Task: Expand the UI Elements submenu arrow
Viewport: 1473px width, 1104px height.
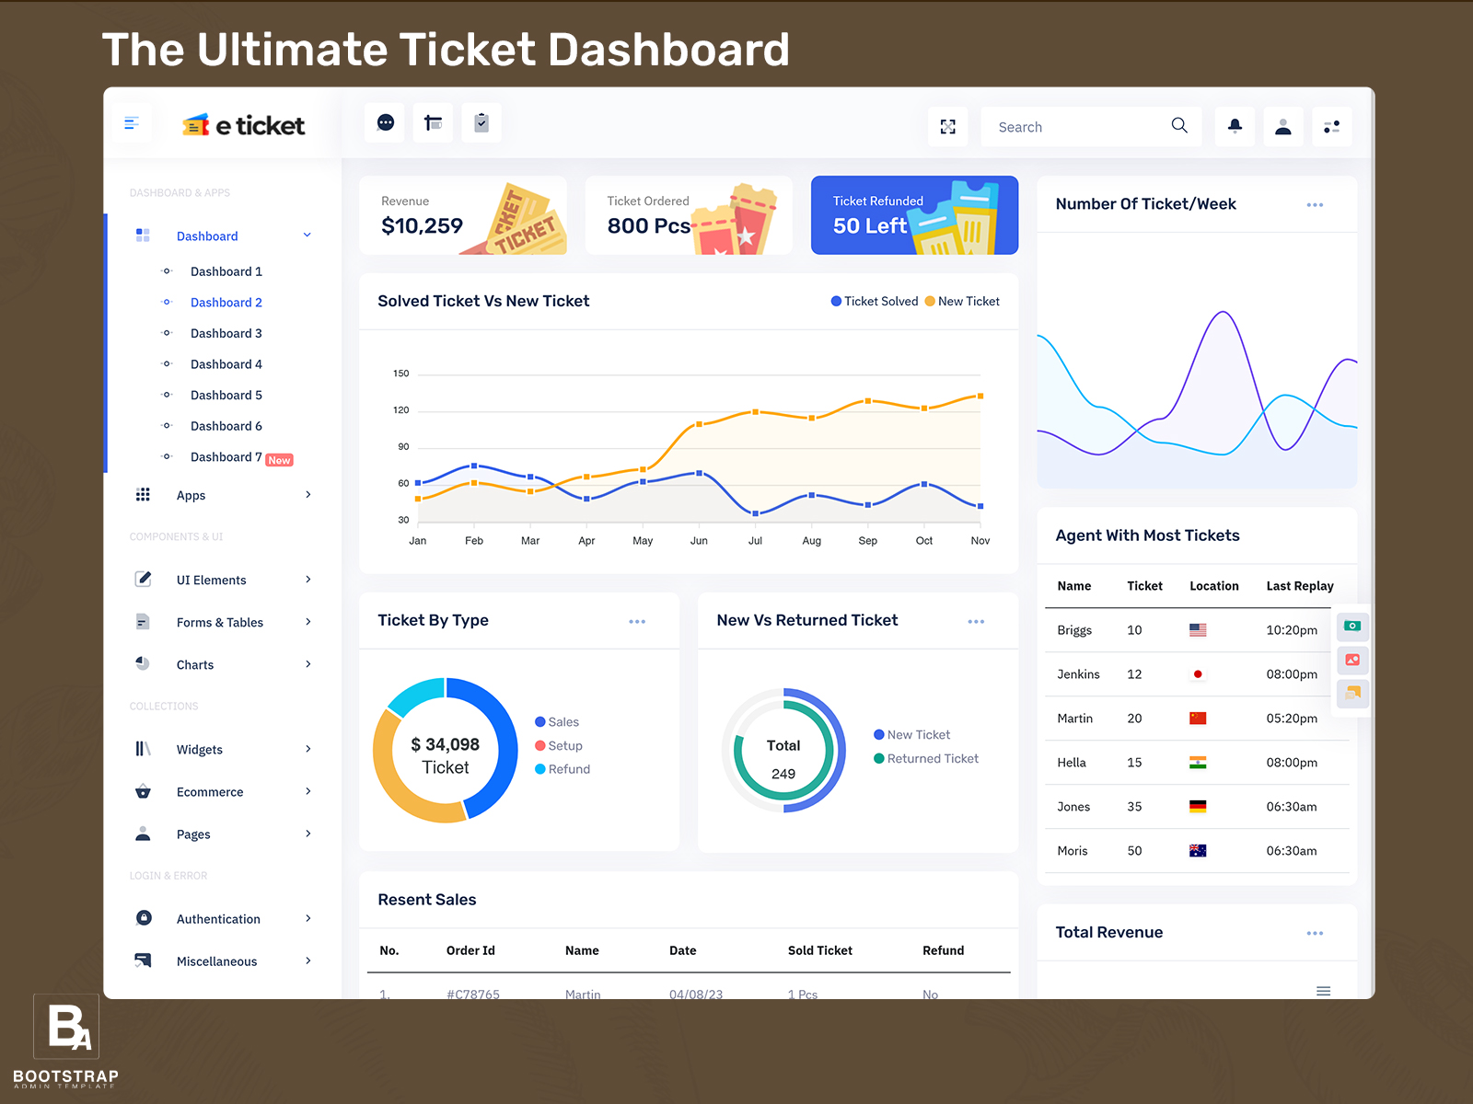Action: pyautogui.click(x=308, y=580)
